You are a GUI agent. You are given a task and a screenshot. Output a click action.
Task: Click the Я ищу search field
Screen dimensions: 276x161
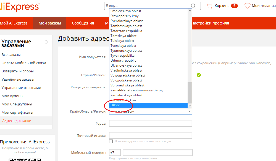145,6
